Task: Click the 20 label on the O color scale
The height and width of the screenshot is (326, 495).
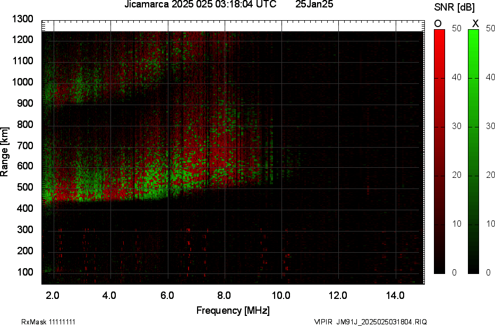Action: pyautogui.click(x=457, y=175)
